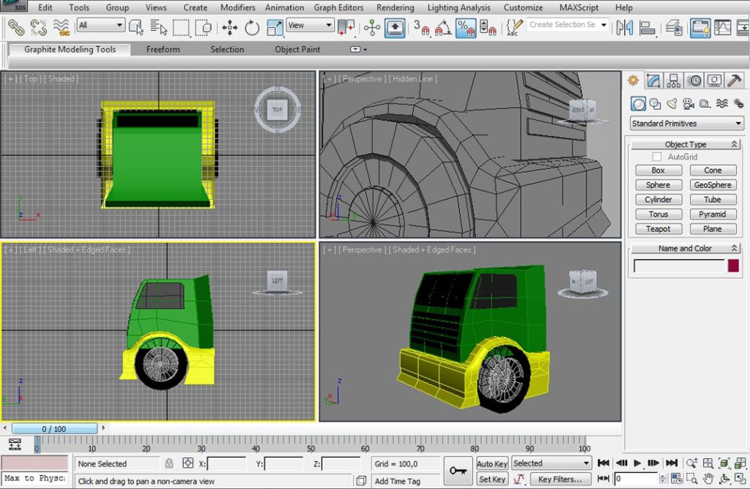Open the Modify panel tab icon

654,81
